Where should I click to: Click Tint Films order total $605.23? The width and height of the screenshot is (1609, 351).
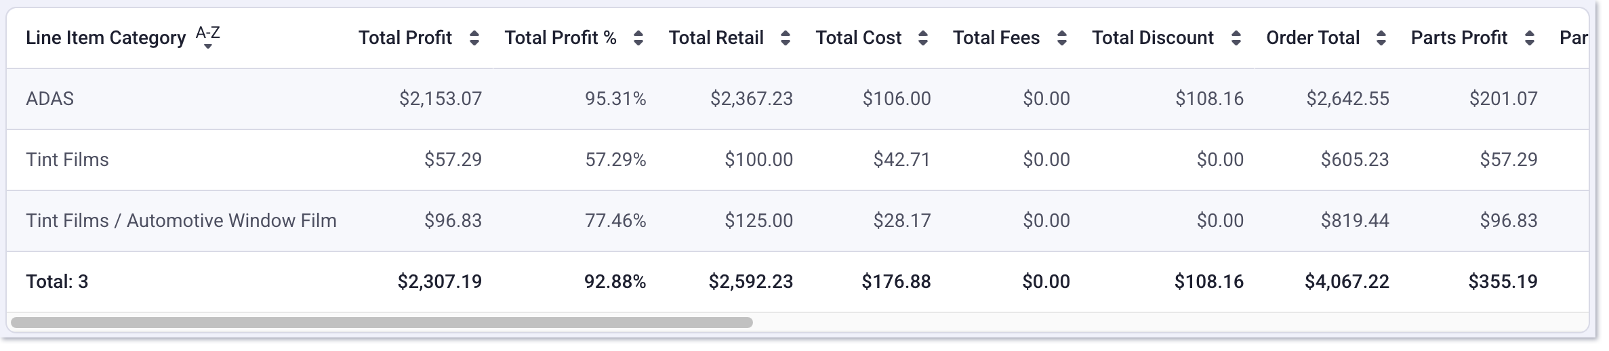coord(1355,160)
